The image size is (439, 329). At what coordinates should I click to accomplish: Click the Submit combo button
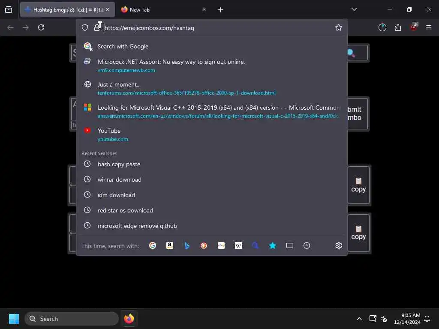pyautogui.click(x=358, y=114)
